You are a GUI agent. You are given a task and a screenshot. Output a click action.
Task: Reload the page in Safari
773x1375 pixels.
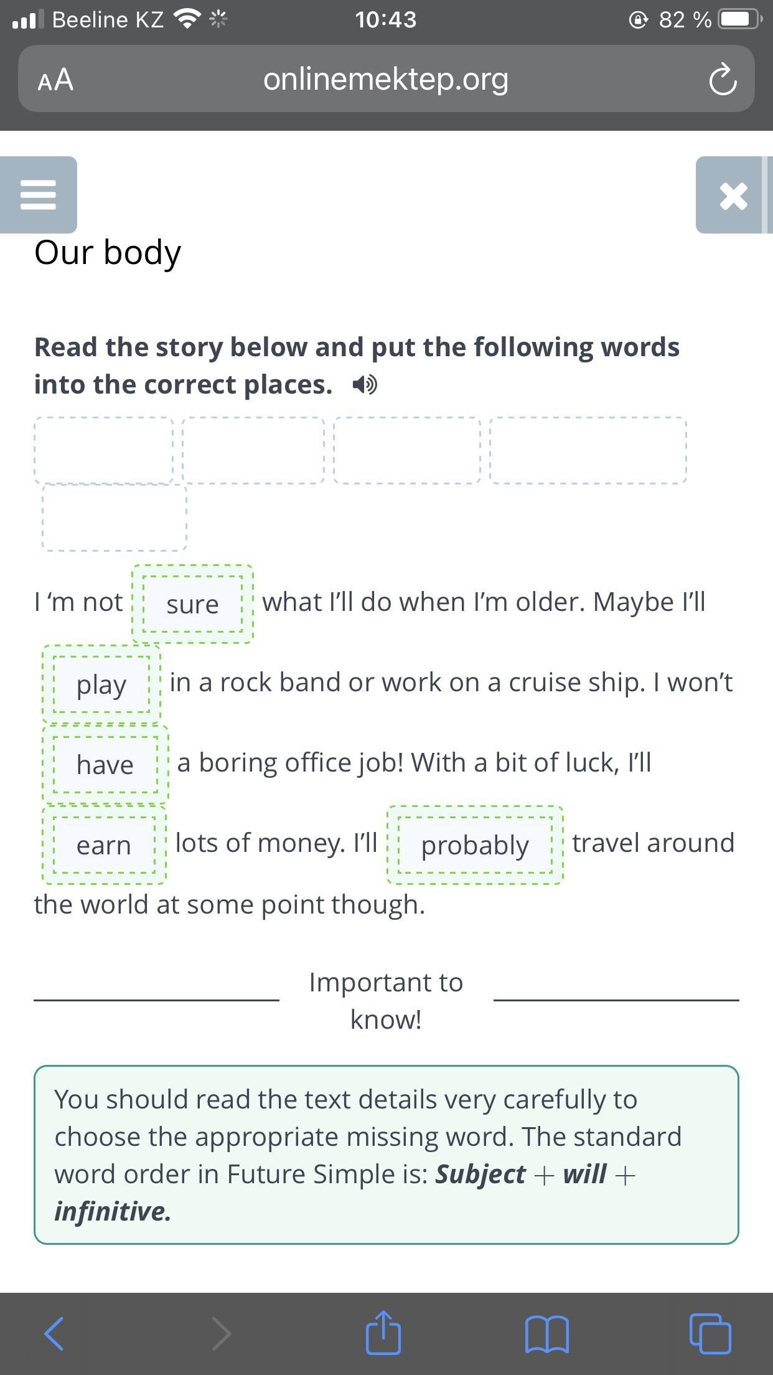723,80
